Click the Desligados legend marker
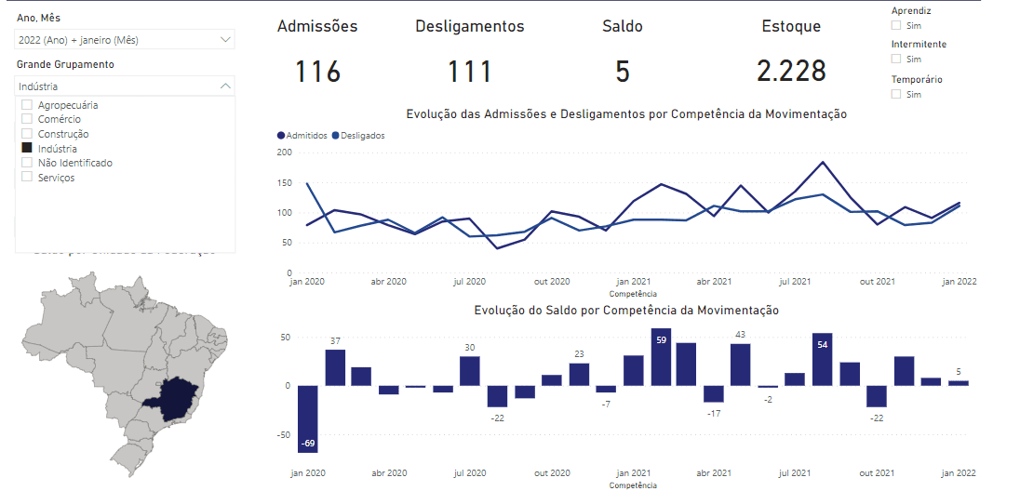1020x491 pixels. (336, 136)
